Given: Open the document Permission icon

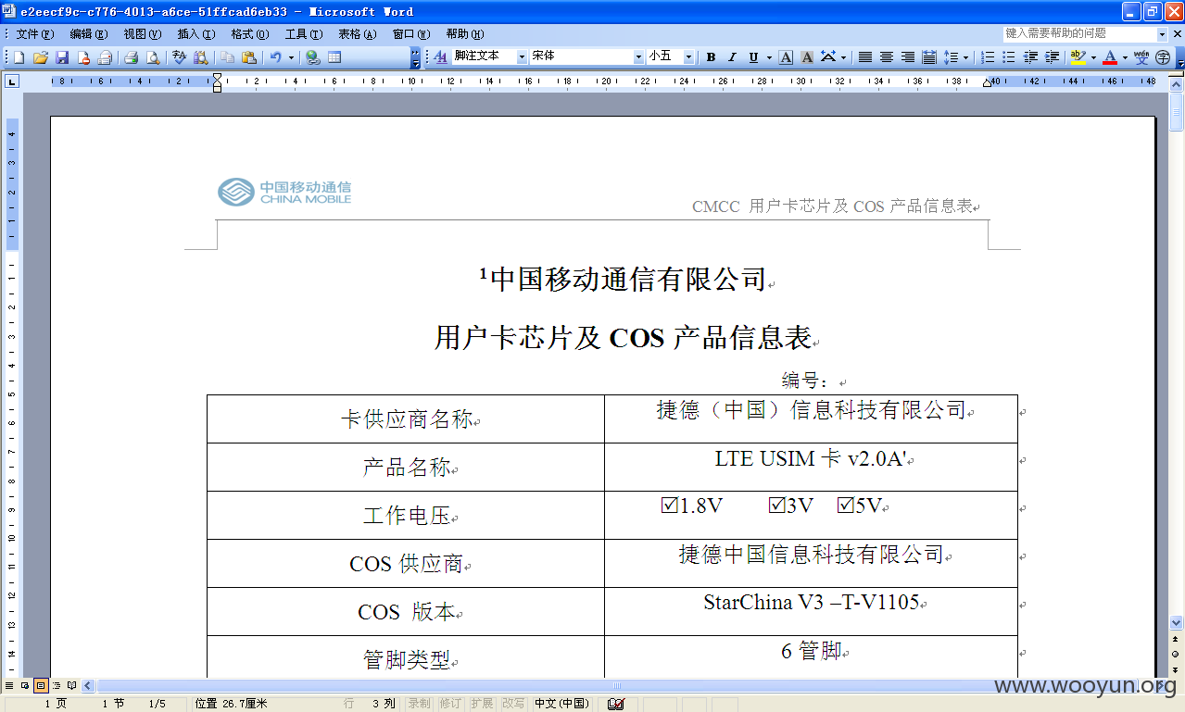Looking at the screenshot, I should (x=83, y=57).
